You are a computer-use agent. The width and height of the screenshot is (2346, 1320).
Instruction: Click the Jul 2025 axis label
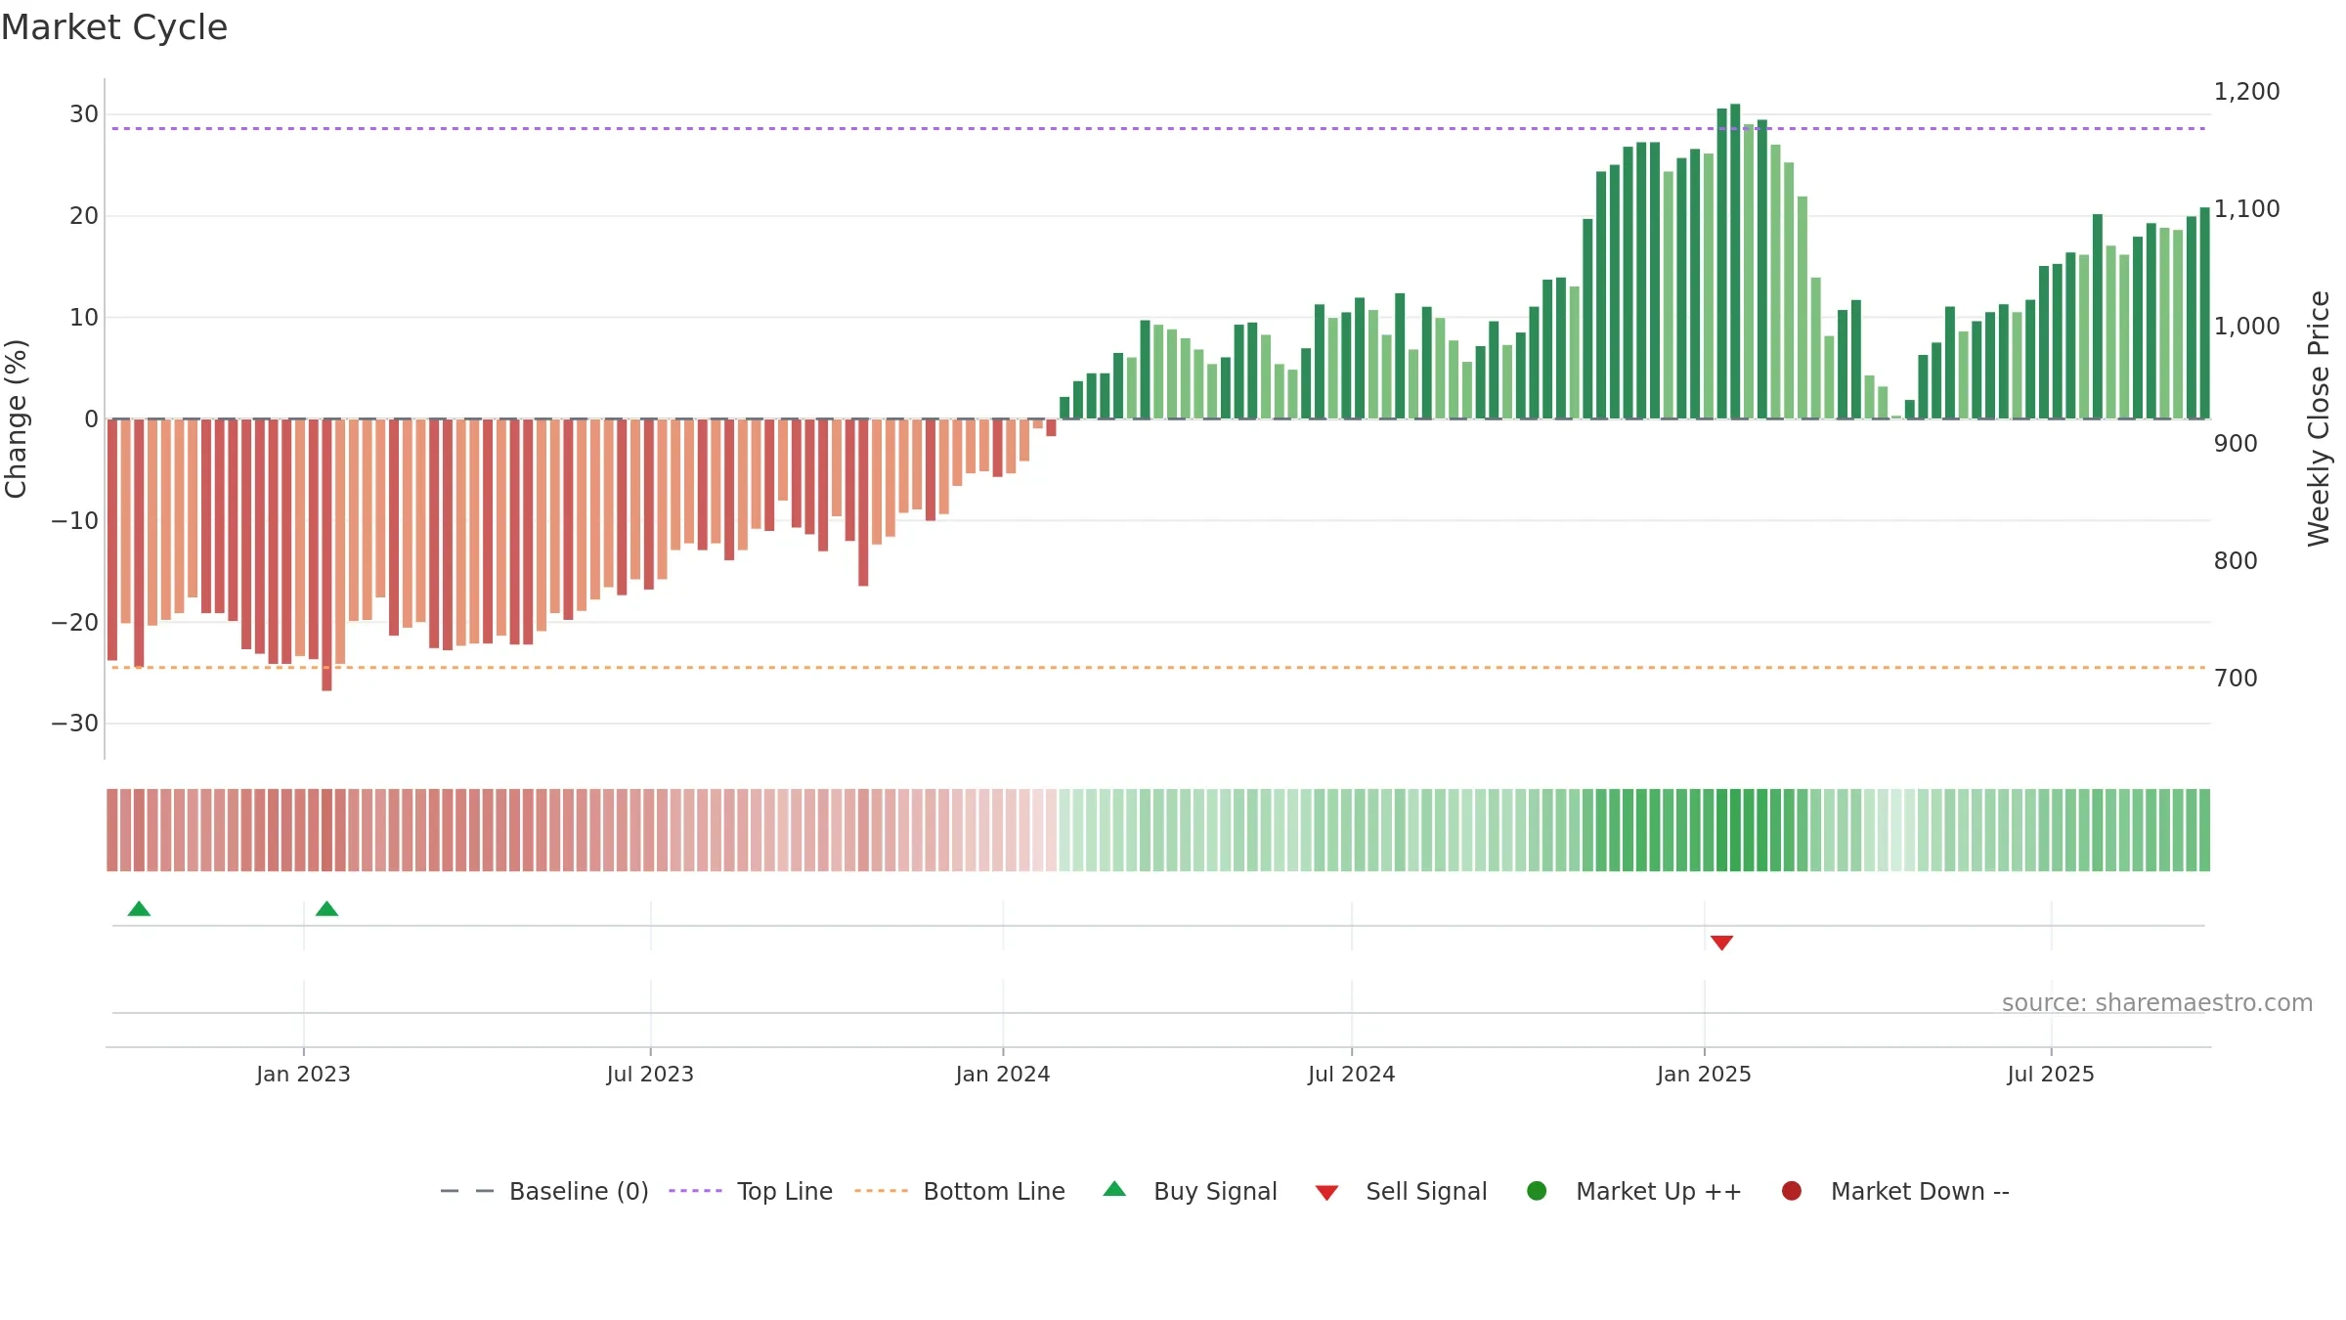[x=2051, y=1075]
